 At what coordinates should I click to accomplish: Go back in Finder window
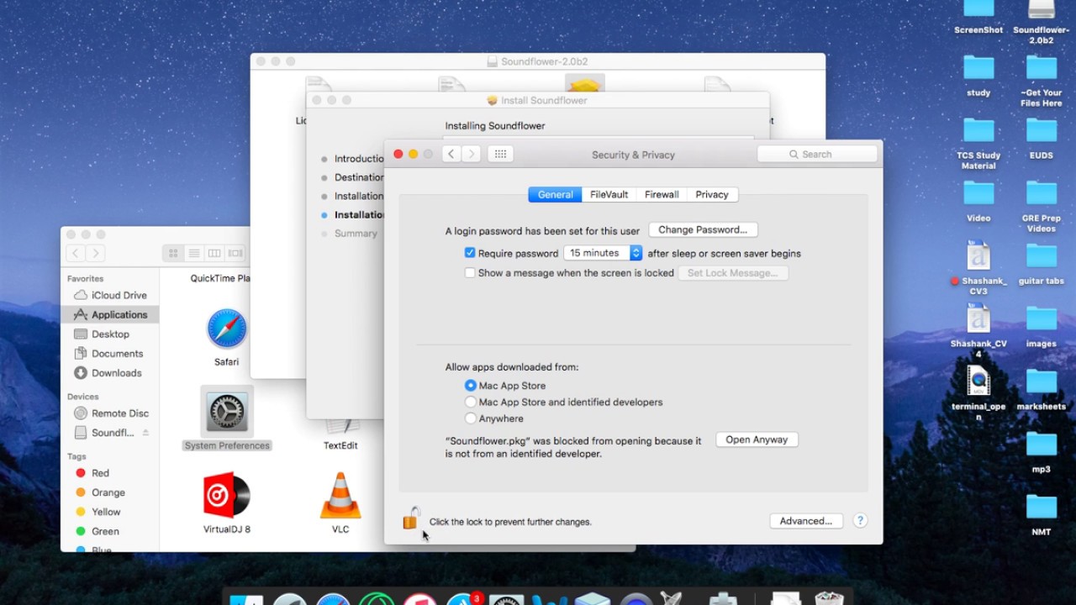76,253
